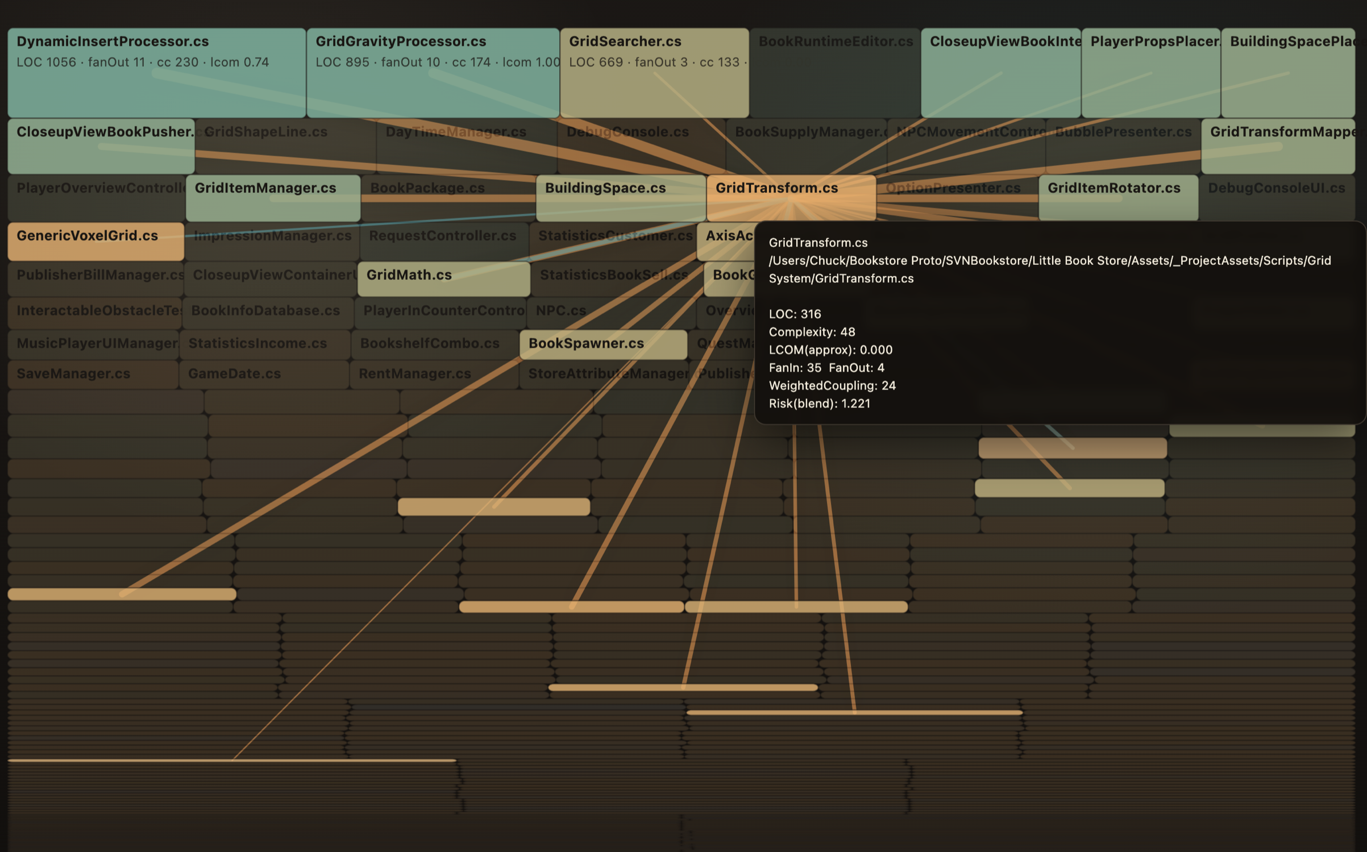The height and width of the screenshot is (852, 1367).
Task: Click the GridTransformMapper tile at right
Action: click(1277, 146)
